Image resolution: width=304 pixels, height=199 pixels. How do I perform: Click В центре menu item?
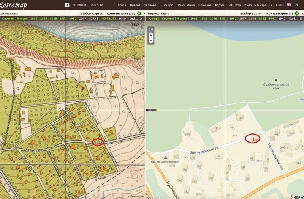pyautogui.click(x=166, y=5)
